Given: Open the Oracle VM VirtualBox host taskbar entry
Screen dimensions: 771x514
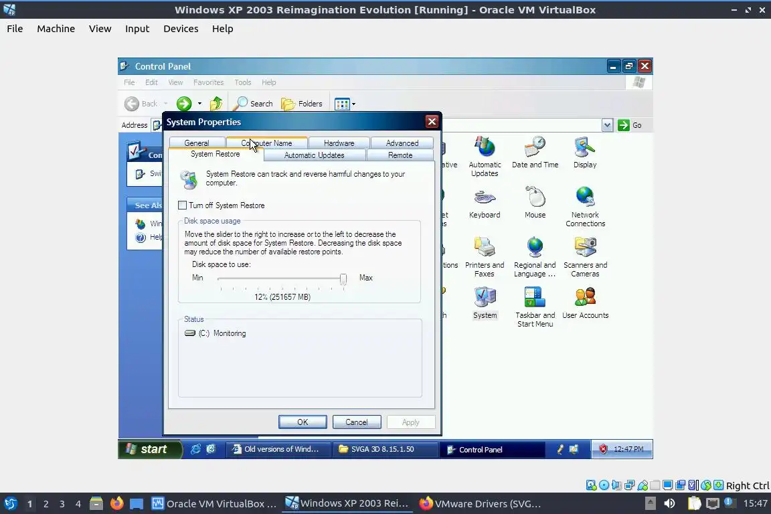Looking at the screenshot, I should (x=214, y=503).
